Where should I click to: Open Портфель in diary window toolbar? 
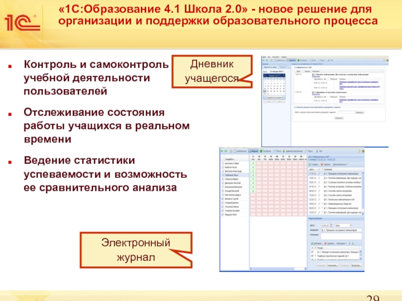(x=303, y=60)
